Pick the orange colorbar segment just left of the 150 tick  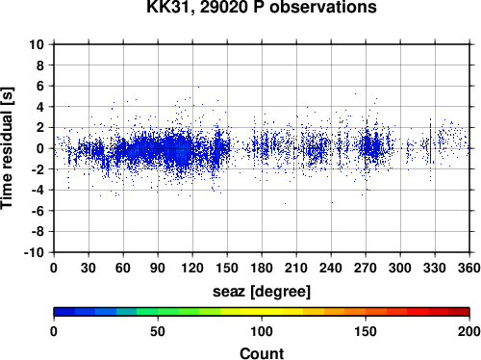click(x=355, y=312)
